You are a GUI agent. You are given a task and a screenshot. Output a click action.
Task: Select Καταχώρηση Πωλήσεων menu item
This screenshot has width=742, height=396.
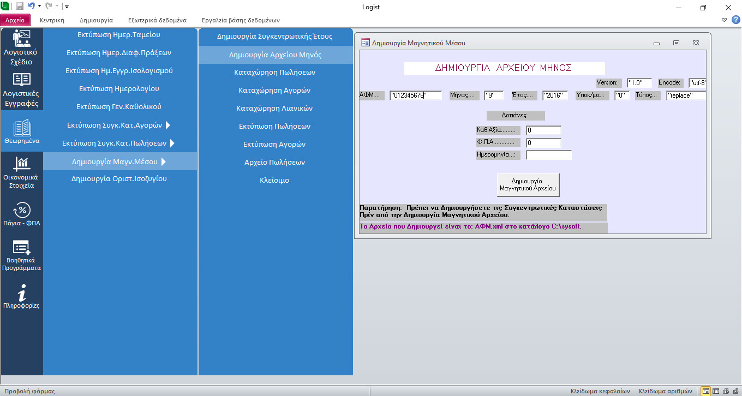click(274, 72)
